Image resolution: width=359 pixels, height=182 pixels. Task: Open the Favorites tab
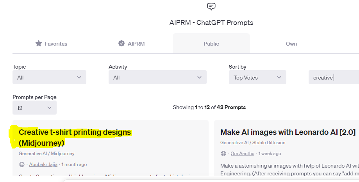click(x=51, y=44)
